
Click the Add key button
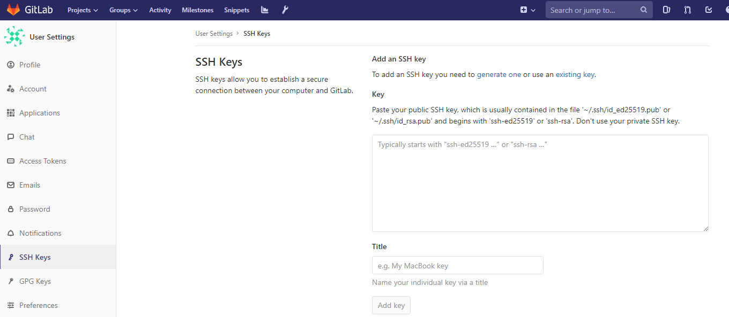click(x=391, y=305)
